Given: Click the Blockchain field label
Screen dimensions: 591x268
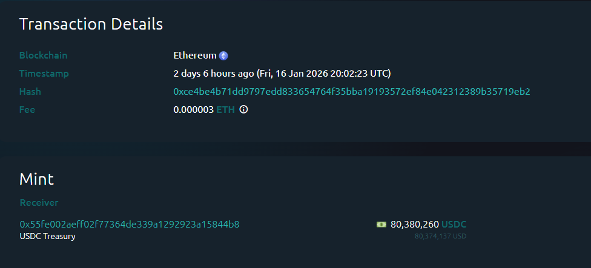Looking at the screenshot, I should (44, 56).
